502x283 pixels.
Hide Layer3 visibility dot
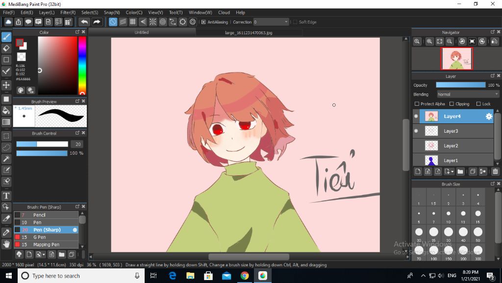click(416, 131)
